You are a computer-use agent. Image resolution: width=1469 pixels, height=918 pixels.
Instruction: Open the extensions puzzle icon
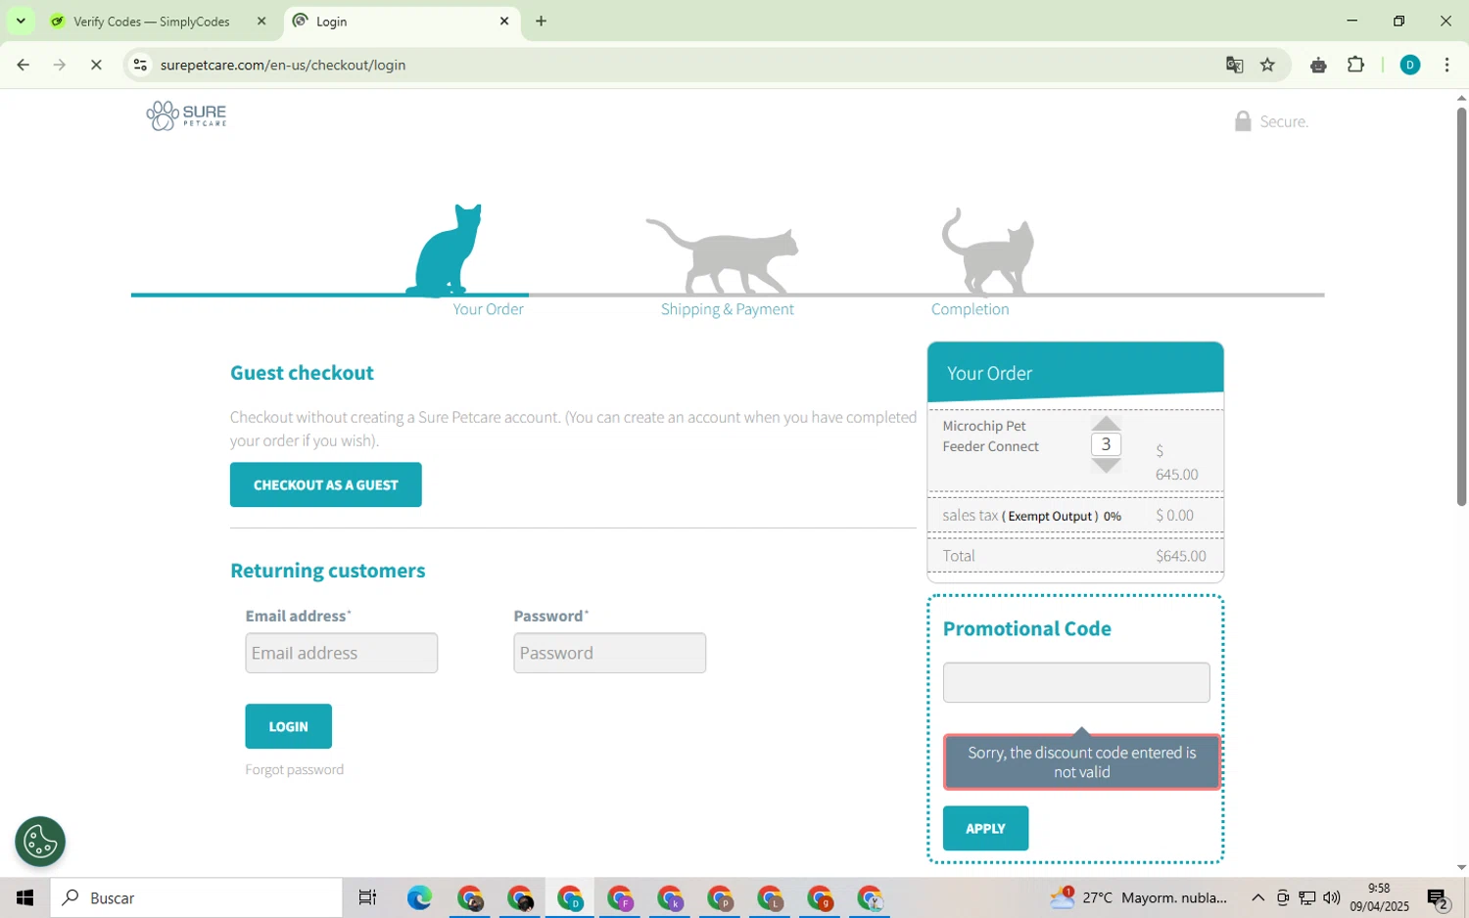(x=1355, y=65)
